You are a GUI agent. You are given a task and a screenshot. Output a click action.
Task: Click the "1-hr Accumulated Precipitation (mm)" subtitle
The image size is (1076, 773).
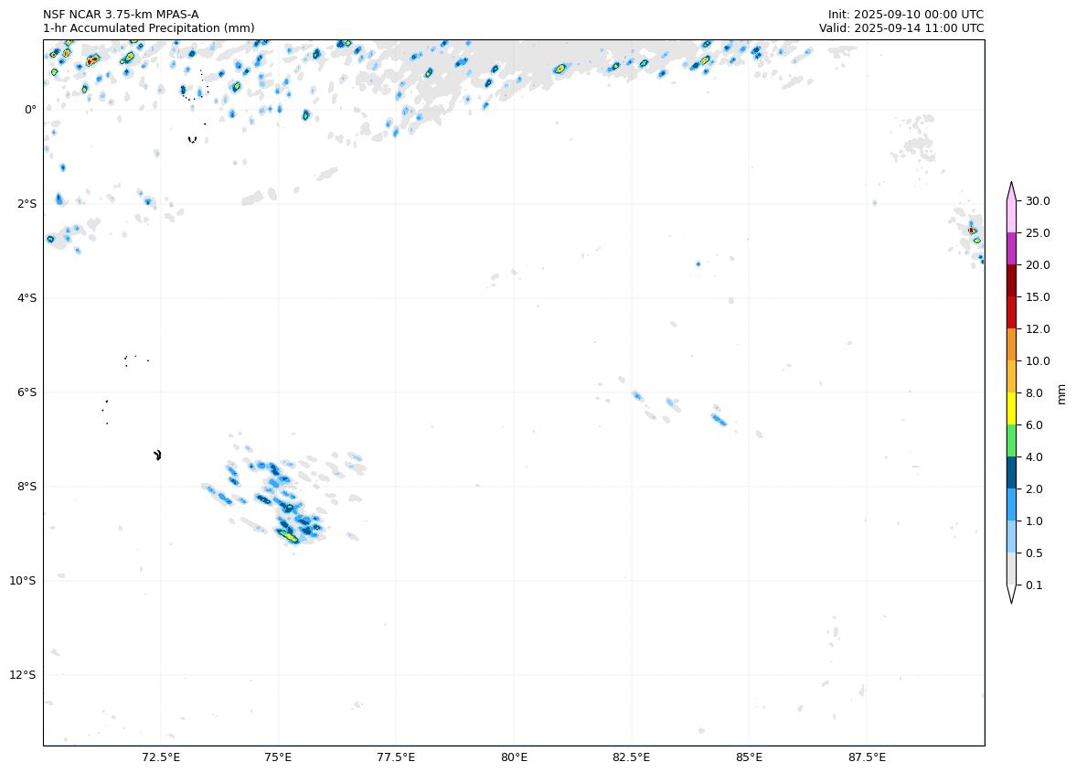pos(148,28)
